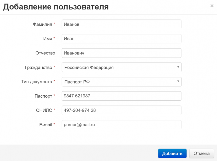Cancel with the Отмена button
This screenshot has height=161, width=217.
(202, 153)
